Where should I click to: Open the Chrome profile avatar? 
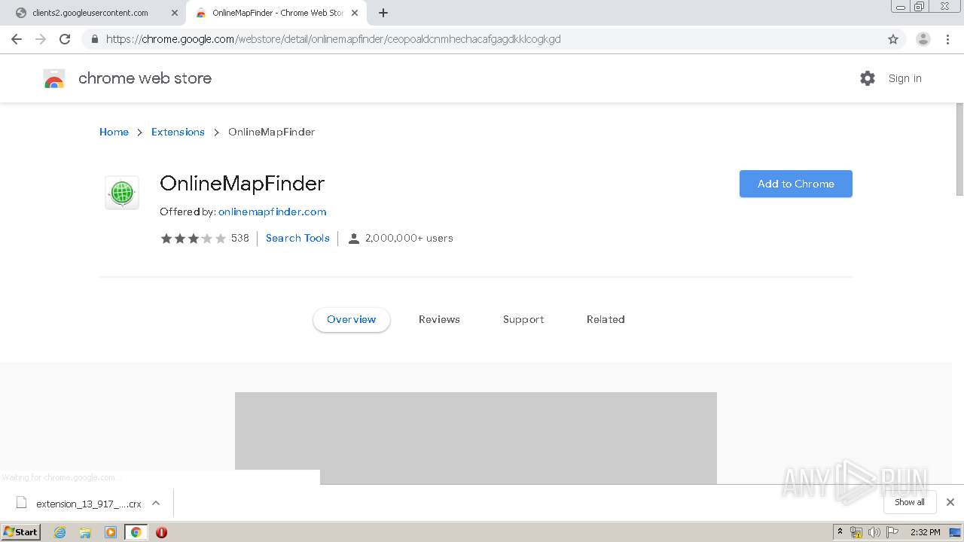pos(923,39)
